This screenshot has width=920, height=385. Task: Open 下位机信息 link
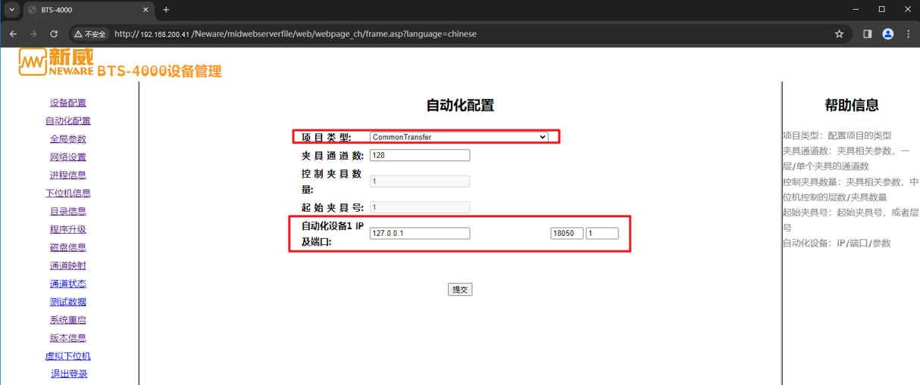(68, 194)
